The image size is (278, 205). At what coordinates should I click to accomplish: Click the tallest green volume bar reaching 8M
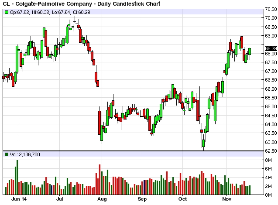tap(17, 178)
